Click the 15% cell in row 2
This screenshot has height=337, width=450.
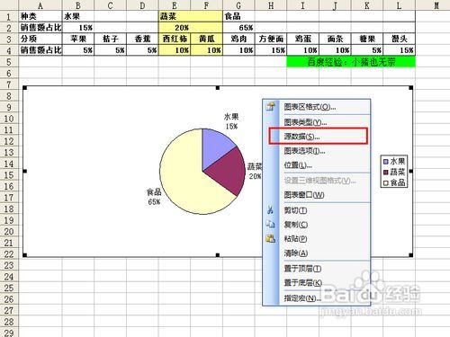(x=78, y=28)
